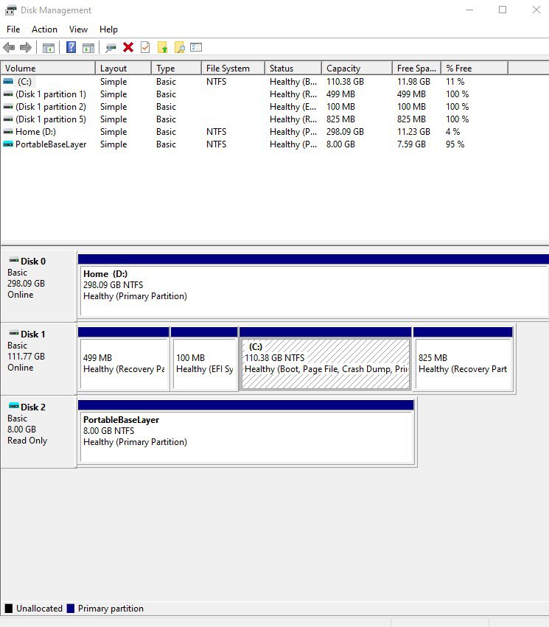
Task: Select the (Disk 1 partition 2) volume row
Action: (x=255, y=107)
